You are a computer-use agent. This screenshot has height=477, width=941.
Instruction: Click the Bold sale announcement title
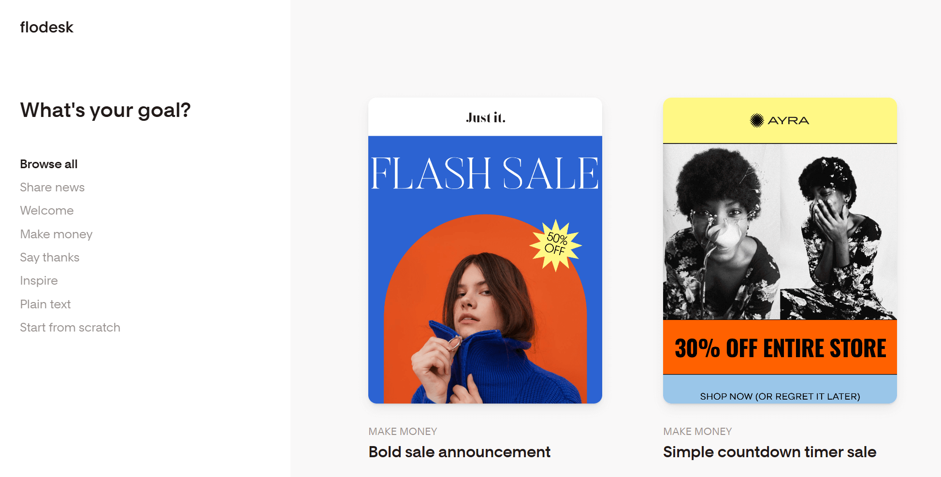(459, 452)
